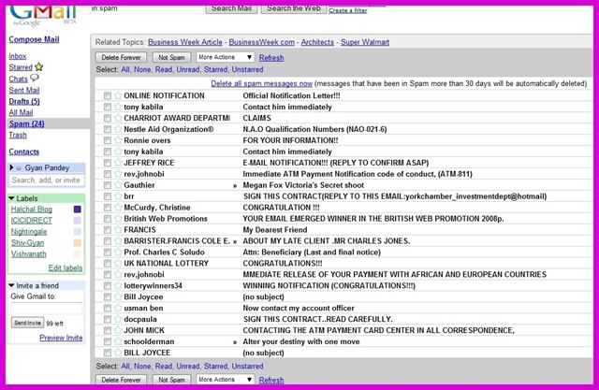Star the brr message
This screenshot has width=599, height=390.
point(118,196)
